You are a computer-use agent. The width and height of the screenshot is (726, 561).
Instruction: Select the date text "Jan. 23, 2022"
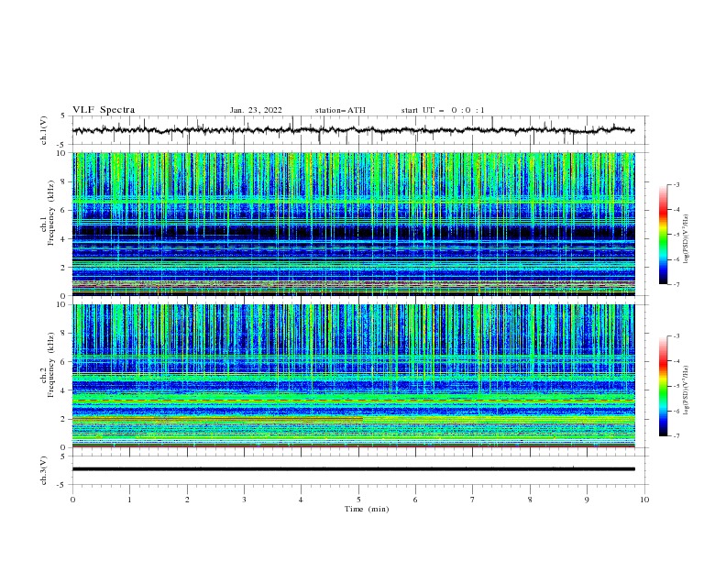(256, 110)
